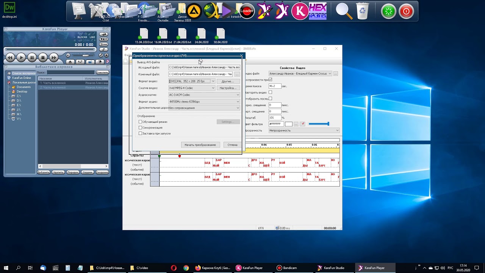The width and height of the screenshot is (485, 273).
Task: Select first song row 'Часть вселенной'
Action: [73, 83]
